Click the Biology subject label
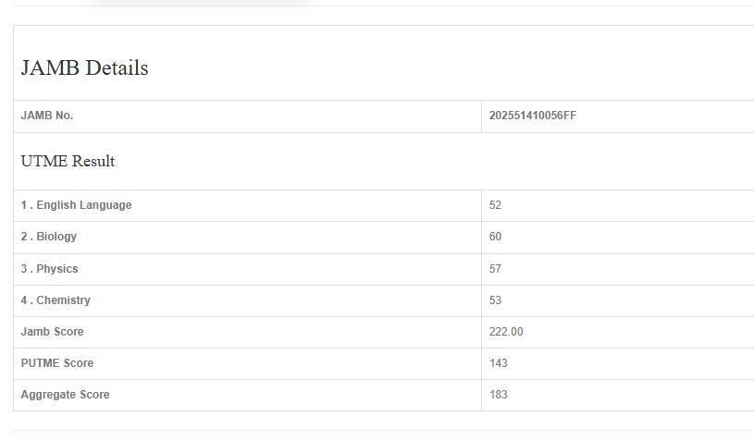 56,237
